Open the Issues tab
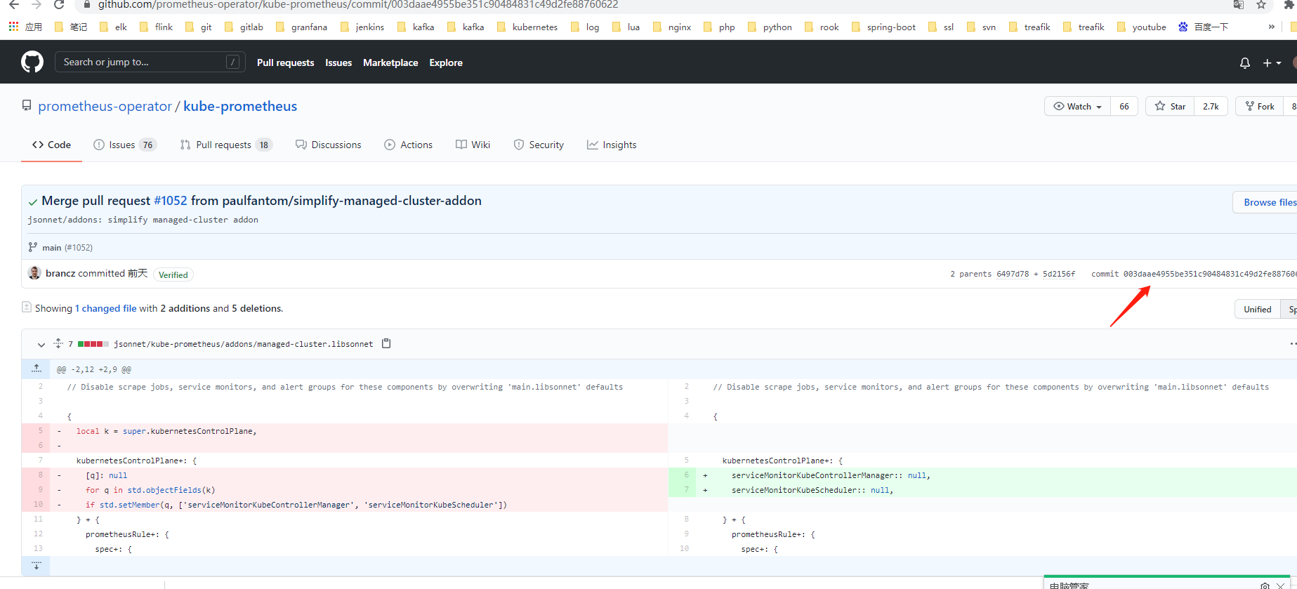 (x=124, y=145)
